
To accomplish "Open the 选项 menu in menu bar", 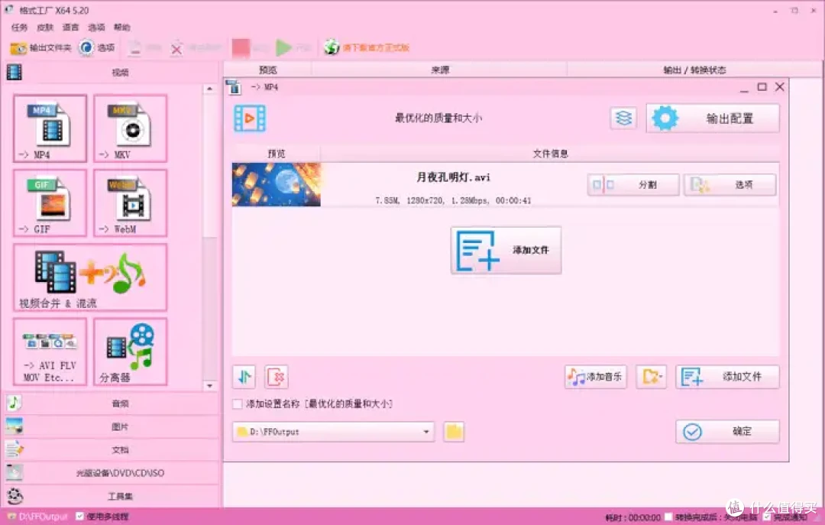I will tap(96, 27).
